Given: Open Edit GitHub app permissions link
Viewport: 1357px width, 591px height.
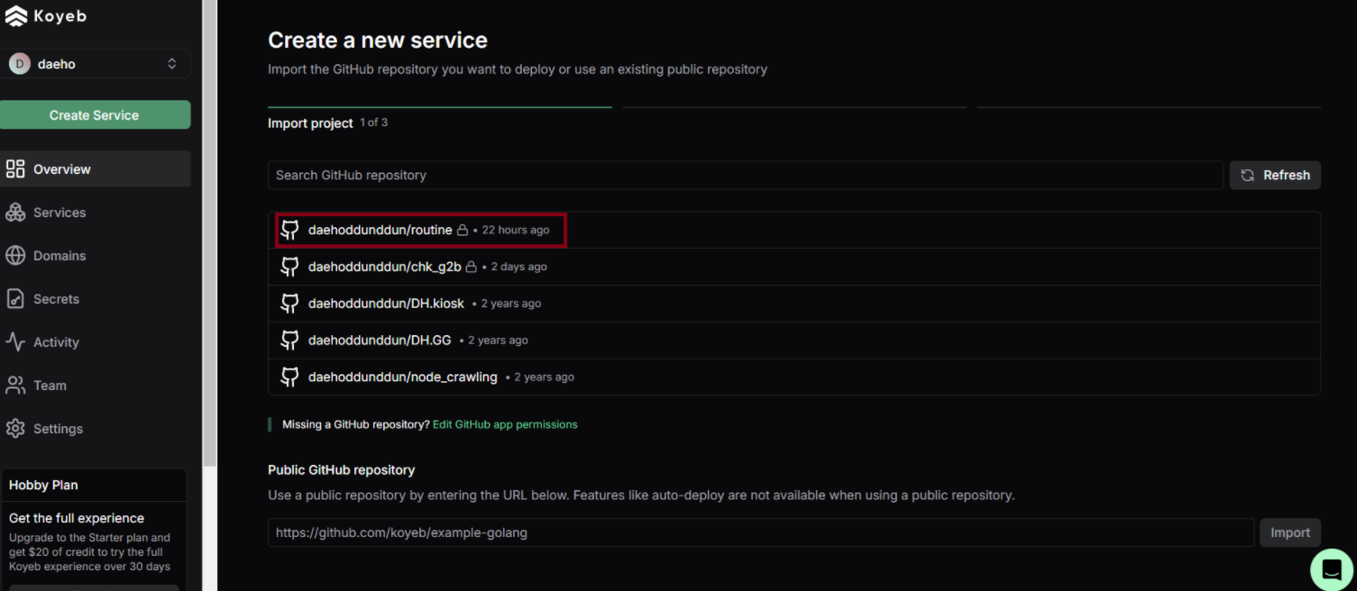Looking at the screenshot, I should 505,424.
